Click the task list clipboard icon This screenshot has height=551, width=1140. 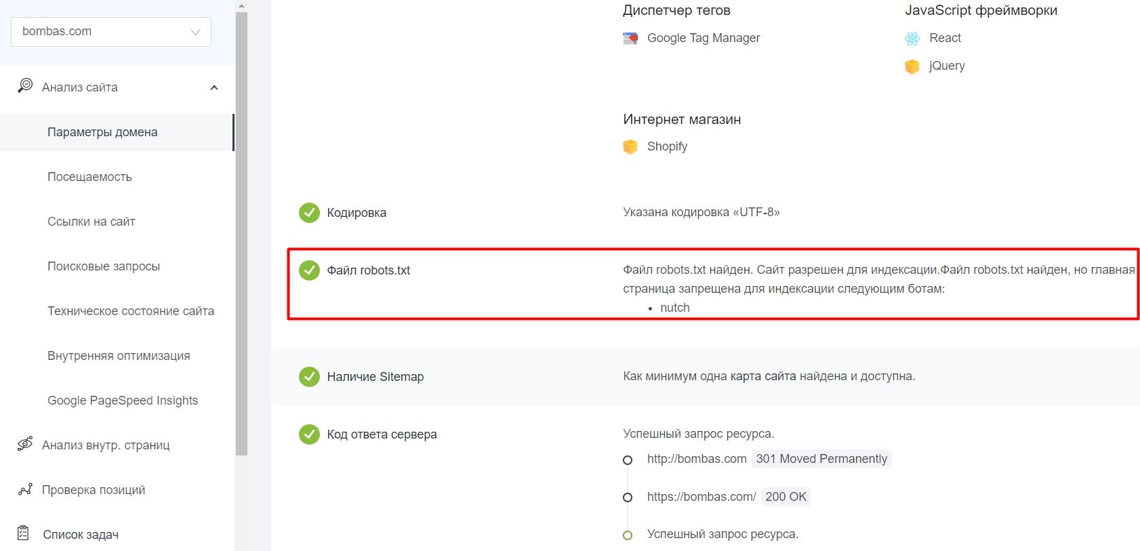click(x=24, y=533)
